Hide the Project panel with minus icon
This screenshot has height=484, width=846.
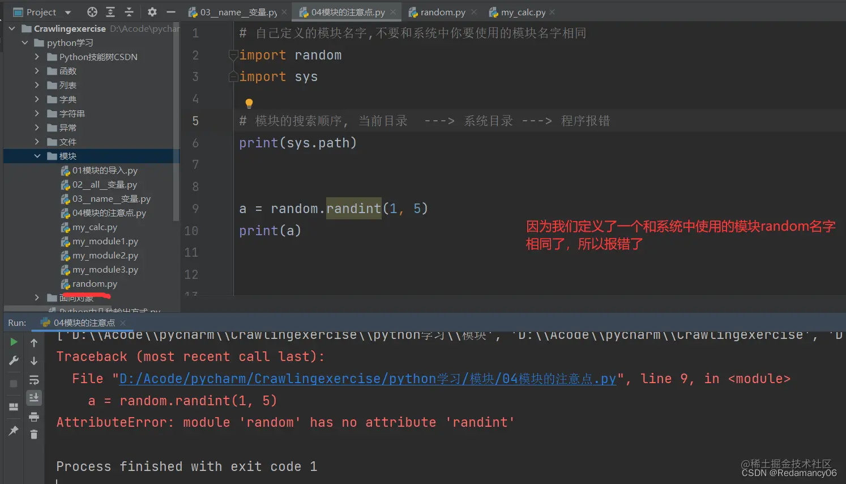(x=171, y=12)
